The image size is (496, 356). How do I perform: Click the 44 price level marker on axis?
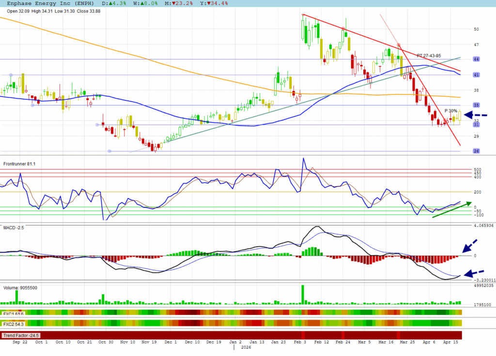476,59
